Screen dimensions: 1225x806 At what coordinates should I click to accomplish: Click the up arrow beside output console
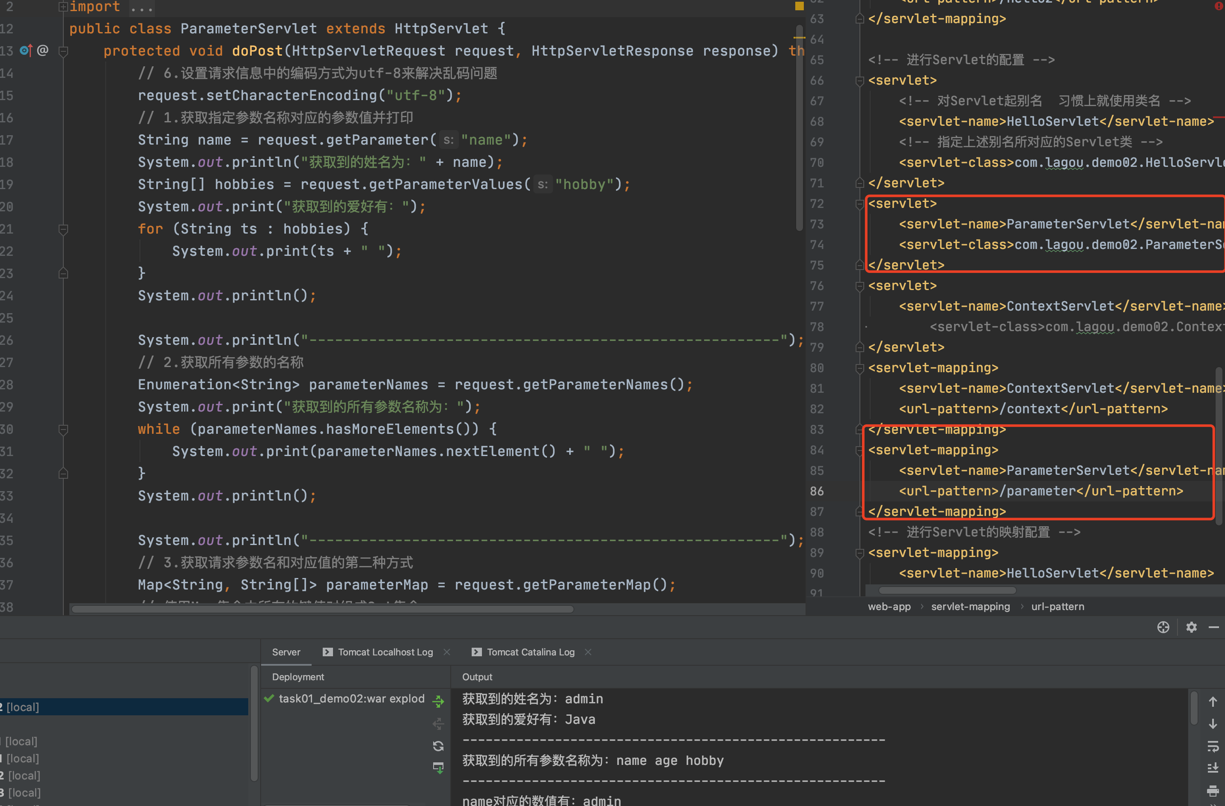click(1213, 702)
